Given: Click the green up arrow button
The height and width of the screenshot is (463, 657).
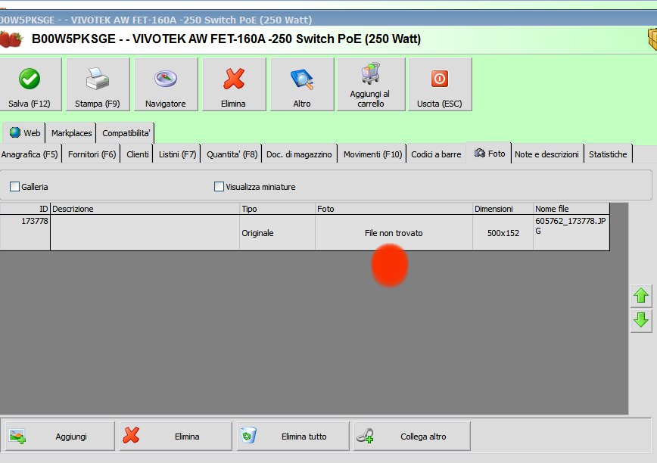Looking at the screenshot, I should [x=641, y=296].
